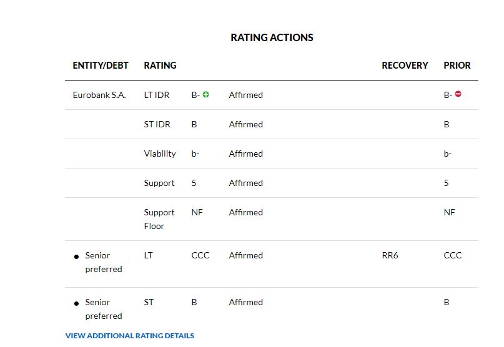Click the Rating column header
Image resolution: width=504 pixels, height=347 pixels.
pos(160,65)
